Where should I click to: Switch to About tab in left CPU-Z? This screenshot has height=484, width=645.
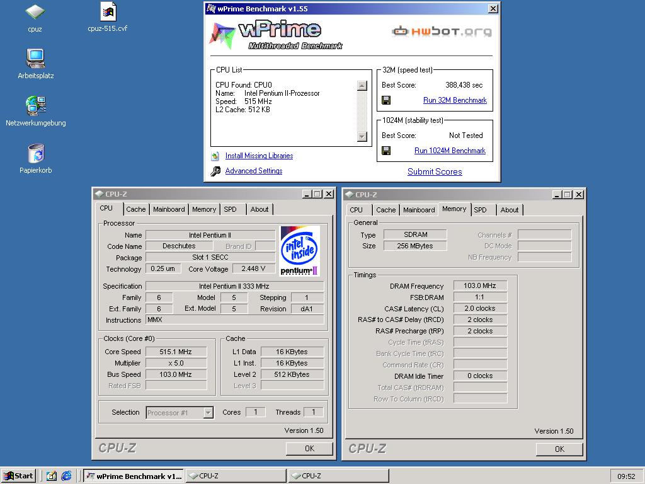260,209
